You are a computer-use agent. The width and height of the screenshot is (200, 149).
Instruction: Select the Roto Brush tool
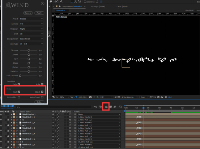[x=56, y=1]
